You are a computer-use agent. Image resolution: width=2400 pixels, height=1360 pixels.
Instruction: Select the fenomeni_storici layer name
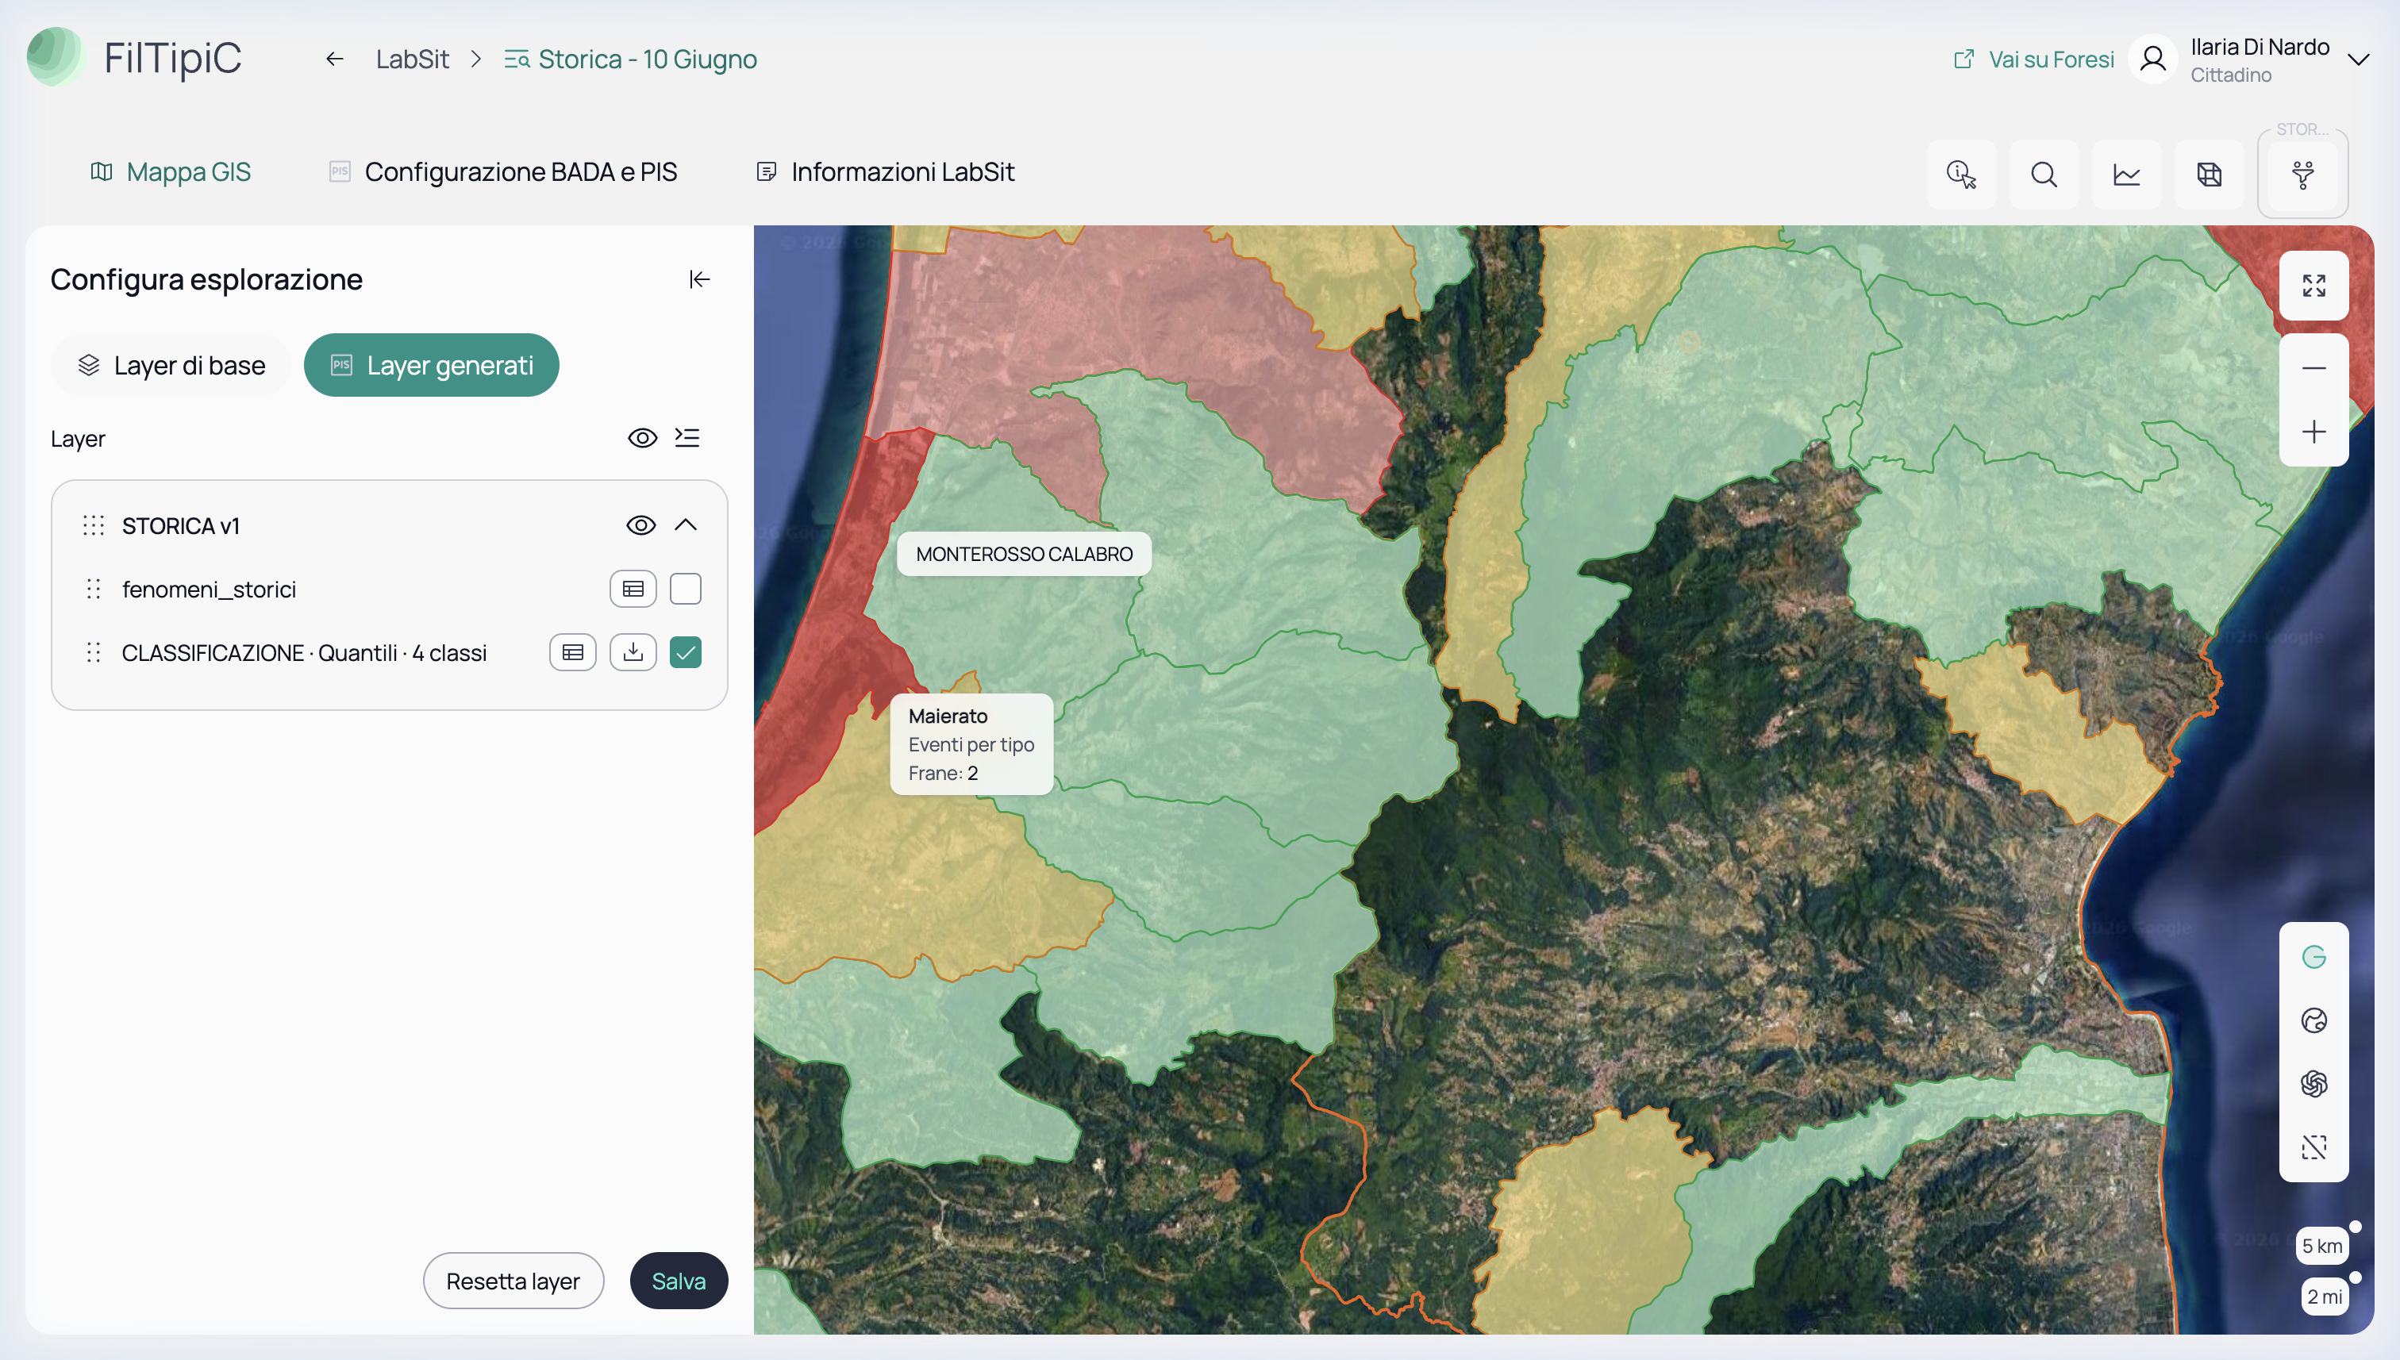click(210, 590)
